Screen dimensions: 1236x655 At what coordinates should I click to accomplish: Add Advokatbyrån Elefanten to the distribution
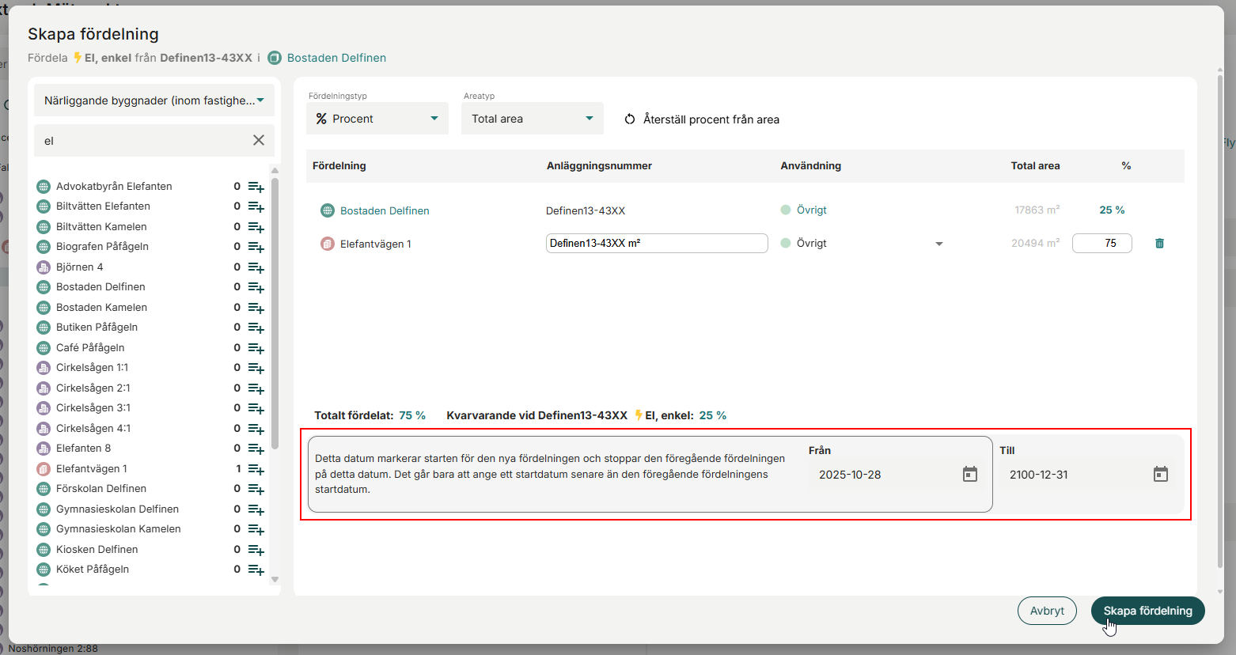coord(256,187)
